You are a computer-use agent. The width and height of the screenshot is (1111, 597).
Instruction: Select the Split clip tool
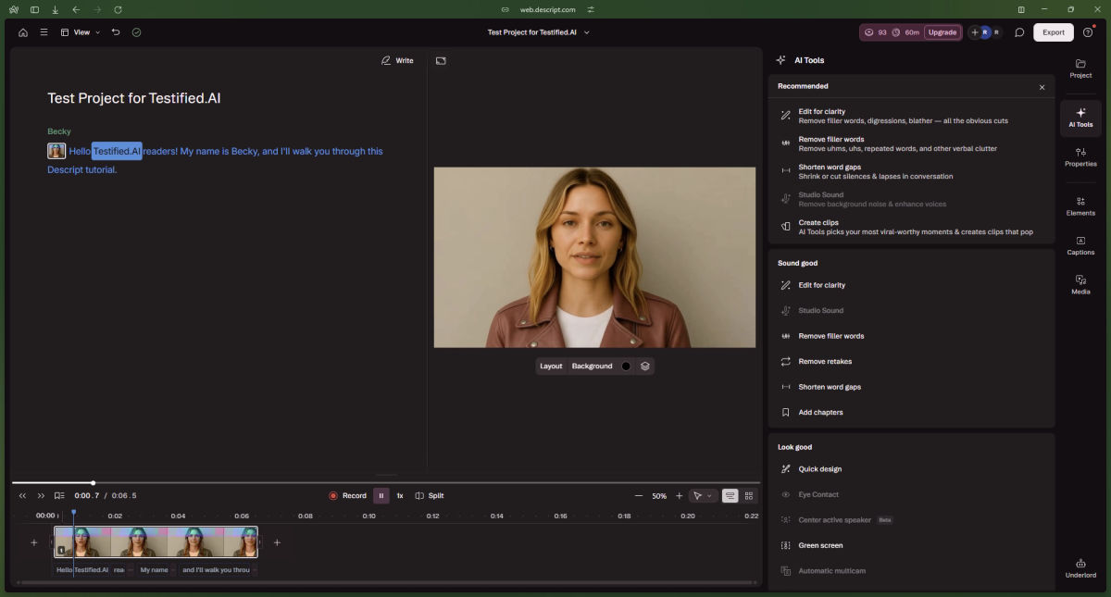[x=430, y=495]
